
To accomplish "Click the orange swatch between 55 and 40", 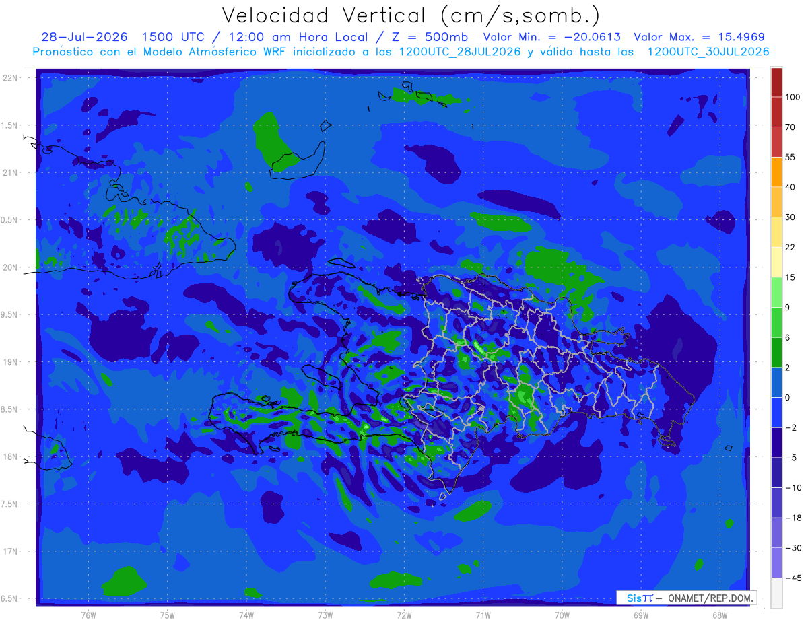I will [x=776, y=172].
